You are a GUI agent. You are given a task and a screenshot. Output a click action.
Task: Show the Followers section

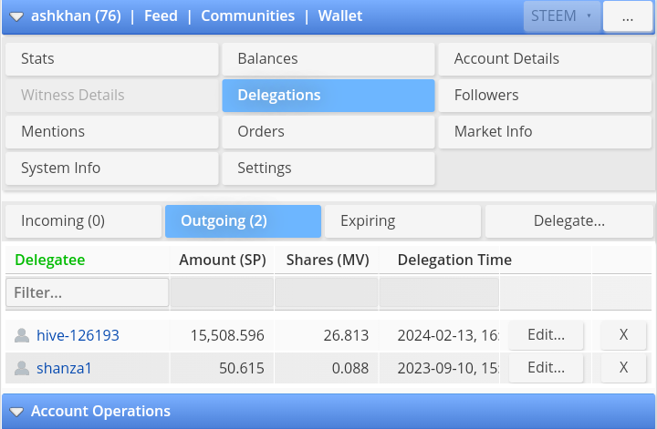pos(545,95)
